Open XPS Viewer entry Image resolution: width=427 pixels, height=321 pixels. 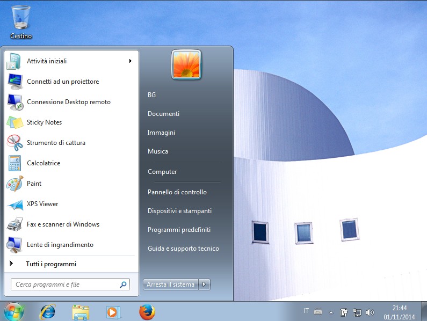tap(71, 204)
